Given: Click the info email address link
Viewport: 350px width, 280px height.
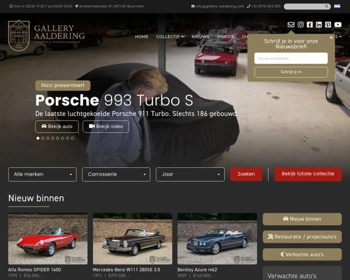Looking at the screenshot, I should coord(218,6).
